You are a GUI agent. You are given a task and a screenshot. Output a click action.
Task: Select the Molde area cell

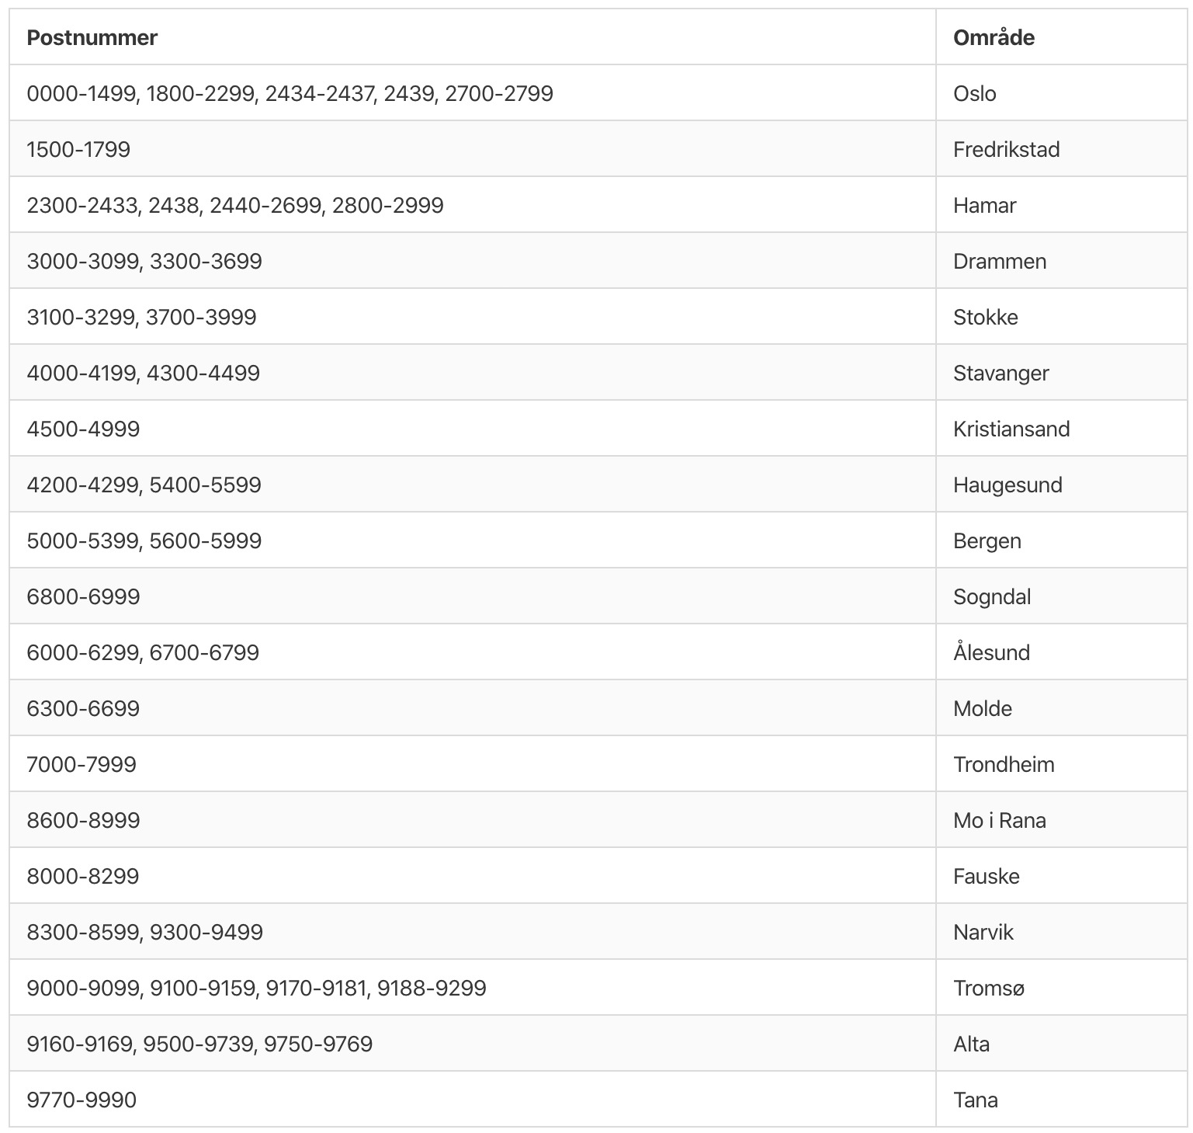point(982,708)
